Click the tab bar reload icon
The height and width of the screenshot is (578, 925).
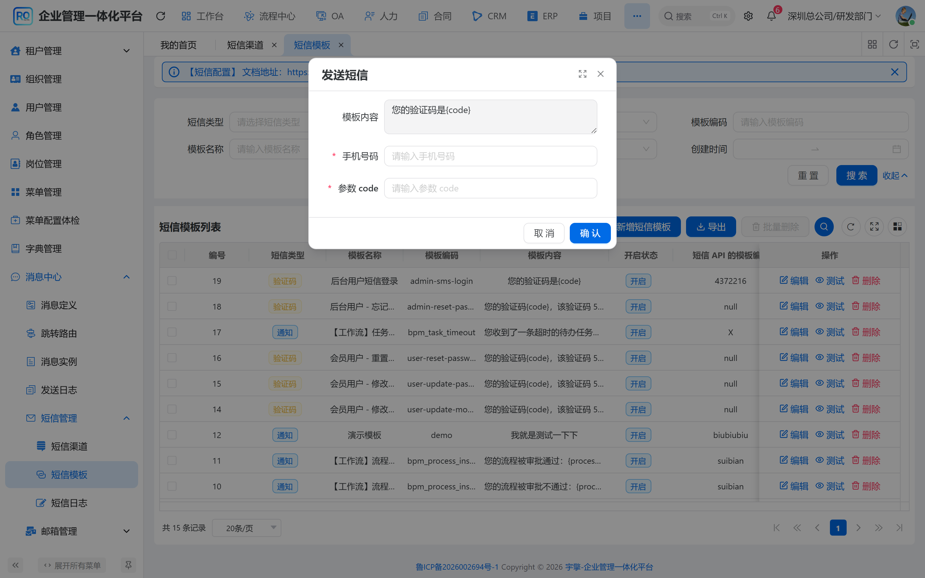pos(893,44)
